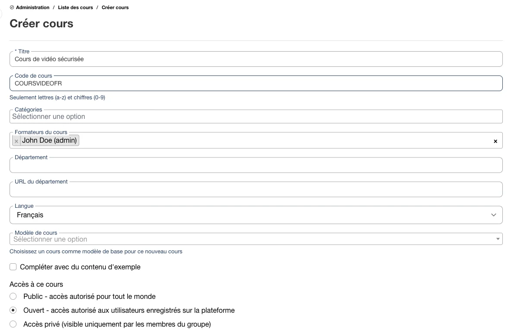Select Public access radio button
The width and height of the screenshot is (508, 334).
click(13, 296)
